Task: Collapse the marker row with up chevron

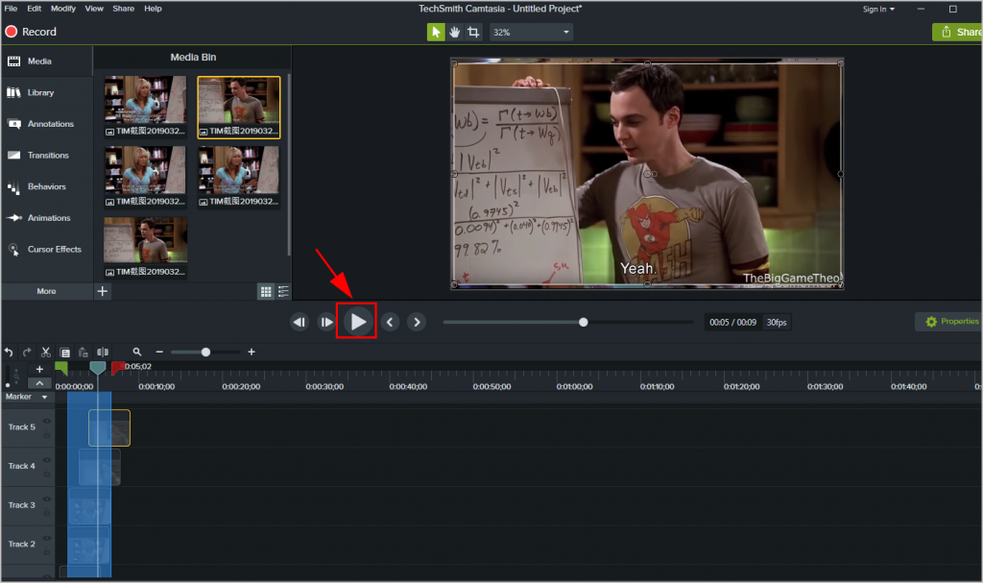Action: point(39,383)
